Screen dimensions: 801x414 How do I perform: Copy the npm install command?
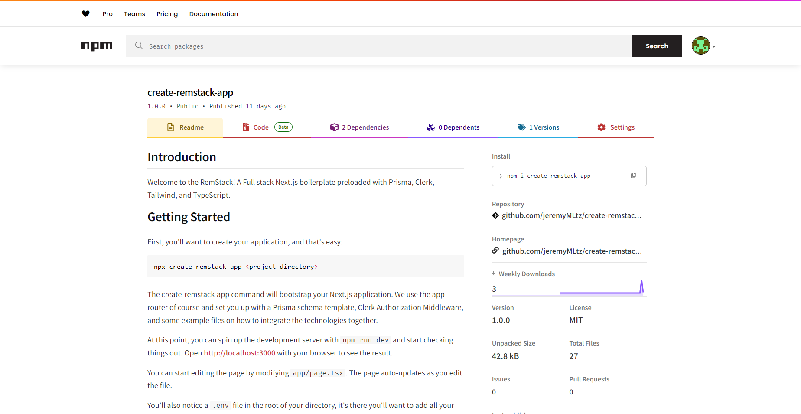[x=633, y=176]
